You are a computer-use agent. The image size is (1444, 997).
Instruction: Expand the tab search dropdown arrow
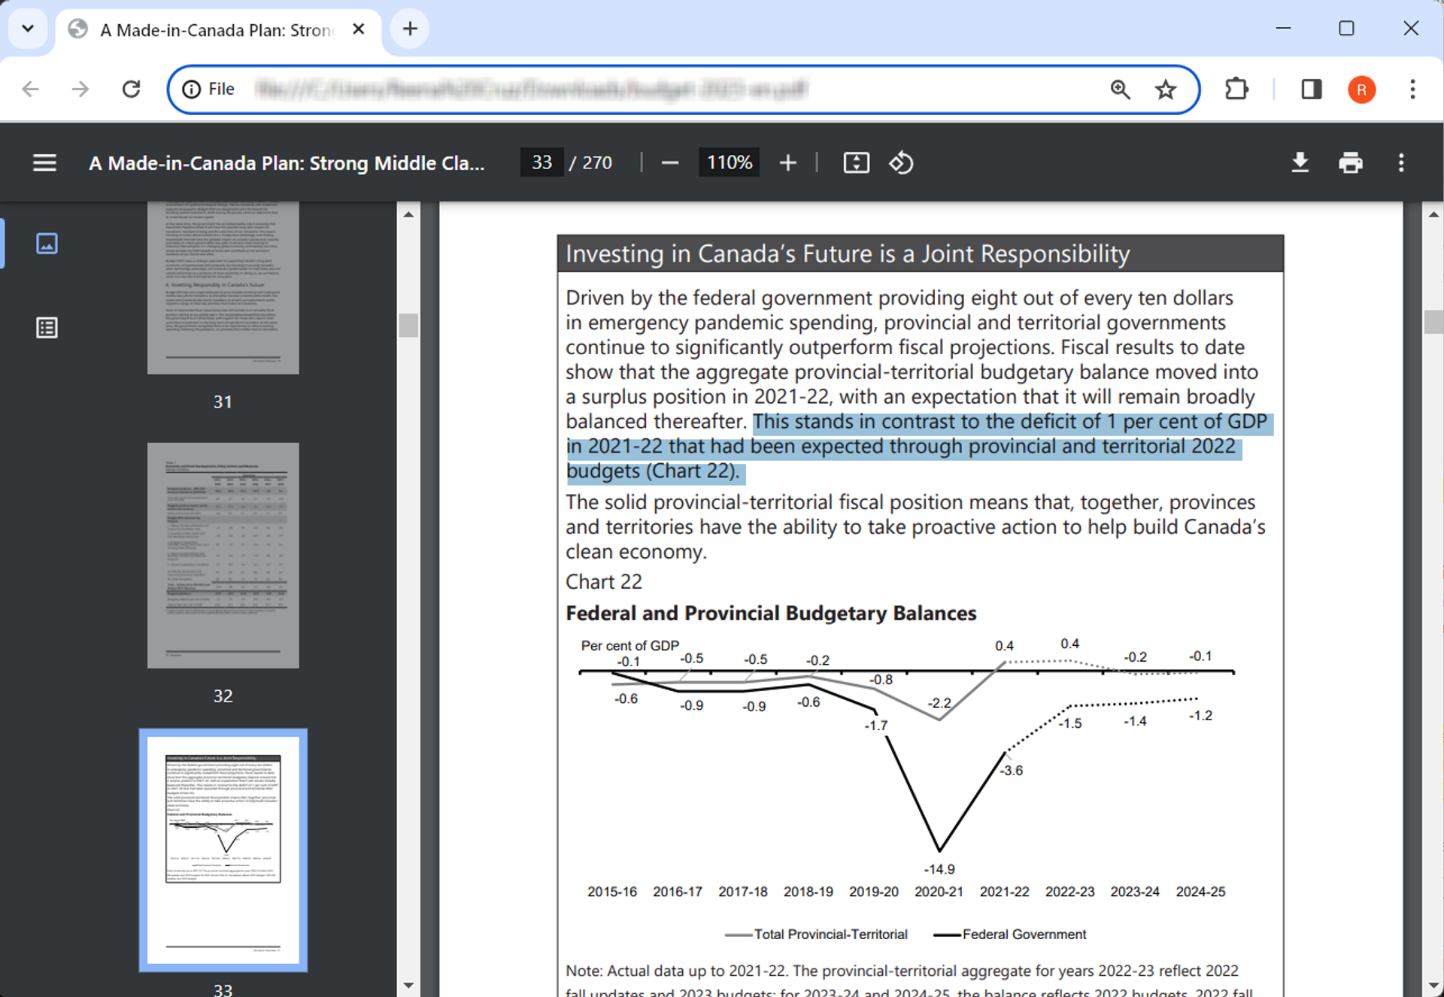28,29
